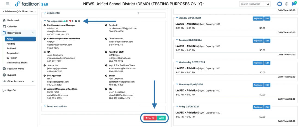The height and width of the screenshot is (127, 299).
Task: Click the Calendar sidebar icon
Action: 4,27
